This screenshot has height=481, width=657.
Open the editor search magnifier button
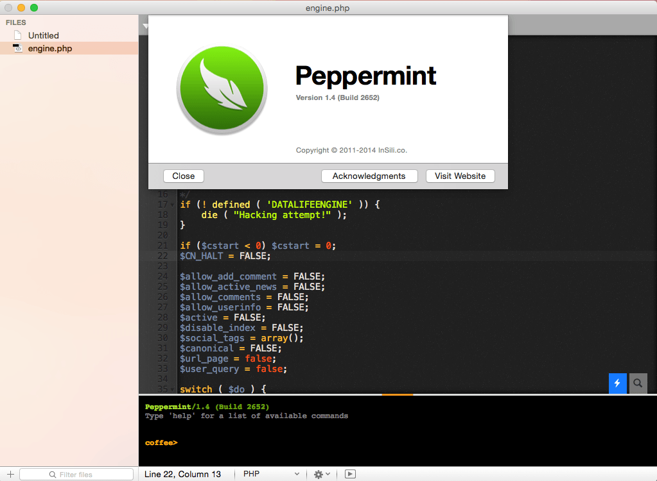[x=638, y=383]
